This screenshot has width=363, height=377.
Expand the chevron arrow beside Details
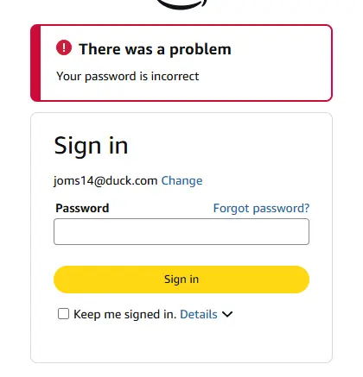227,314
